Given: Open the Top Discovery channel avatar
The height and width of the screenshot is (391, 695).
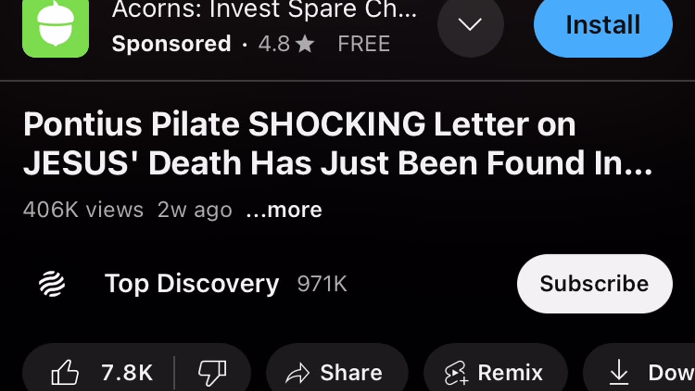Looking at the screenshot, I should click(52, 284).
